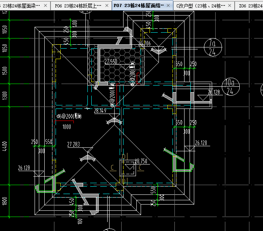Close the C改户型 tab
The width and height of the screenshot is (263, 231).
230,6
